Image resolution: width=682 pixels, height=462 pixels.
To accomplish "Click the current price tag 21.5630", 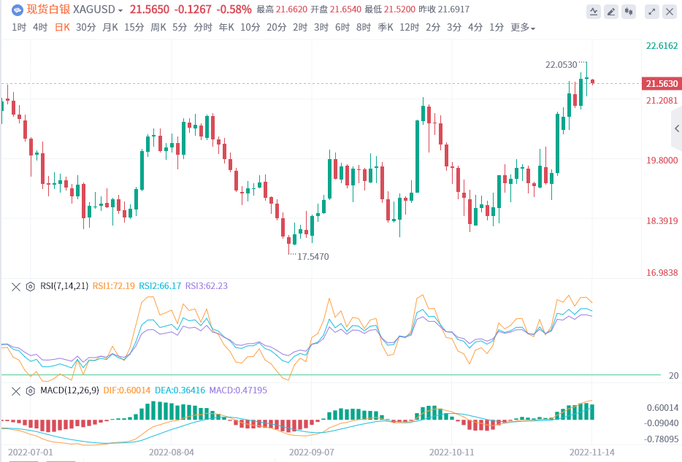I will tap(662, 83).
